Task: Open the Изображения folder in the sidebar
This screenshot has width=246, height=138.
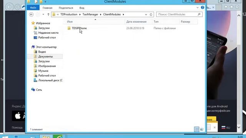Action: click(x=47, y=66)
